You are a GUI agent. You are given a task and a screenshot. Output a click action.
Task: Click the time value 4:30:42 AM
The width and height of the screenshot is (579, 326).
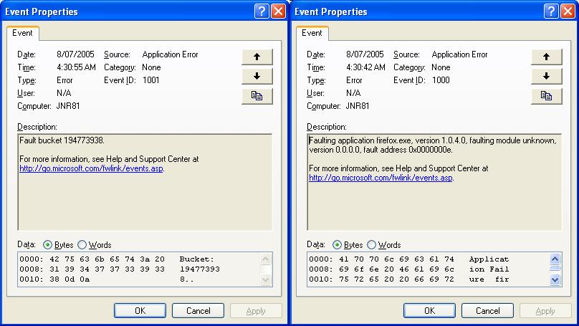coord(365,67)
